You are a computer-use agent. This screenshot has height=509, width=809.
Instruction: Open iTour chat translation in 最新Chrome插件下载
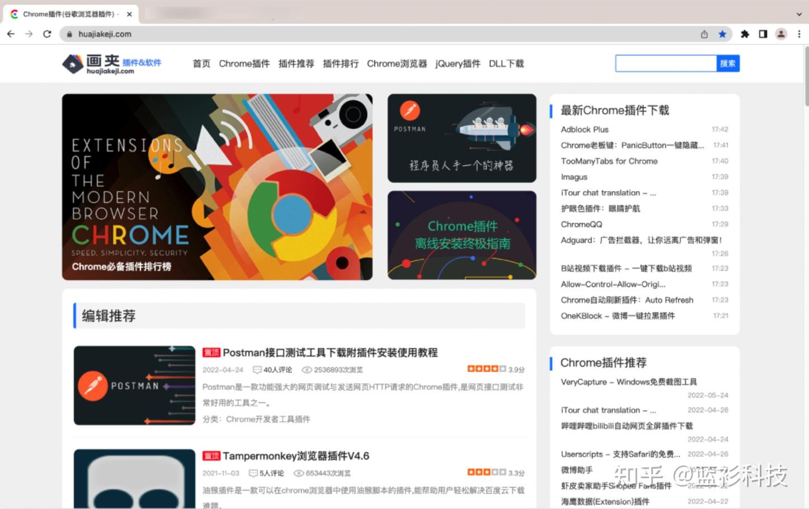608,192
